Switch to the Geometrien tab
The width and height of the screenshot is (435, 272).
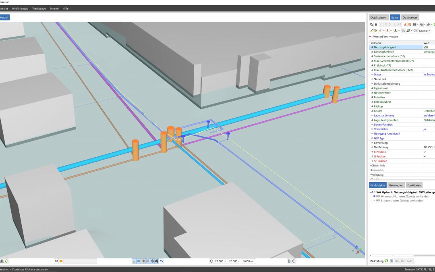396,185
